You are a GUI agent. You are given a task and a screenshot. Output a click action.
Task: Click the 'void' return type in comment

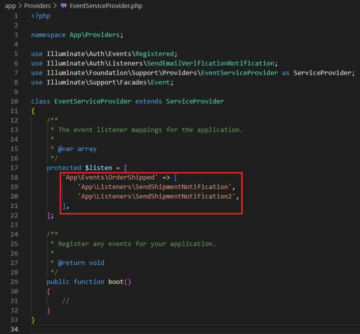tap(96, 263)
